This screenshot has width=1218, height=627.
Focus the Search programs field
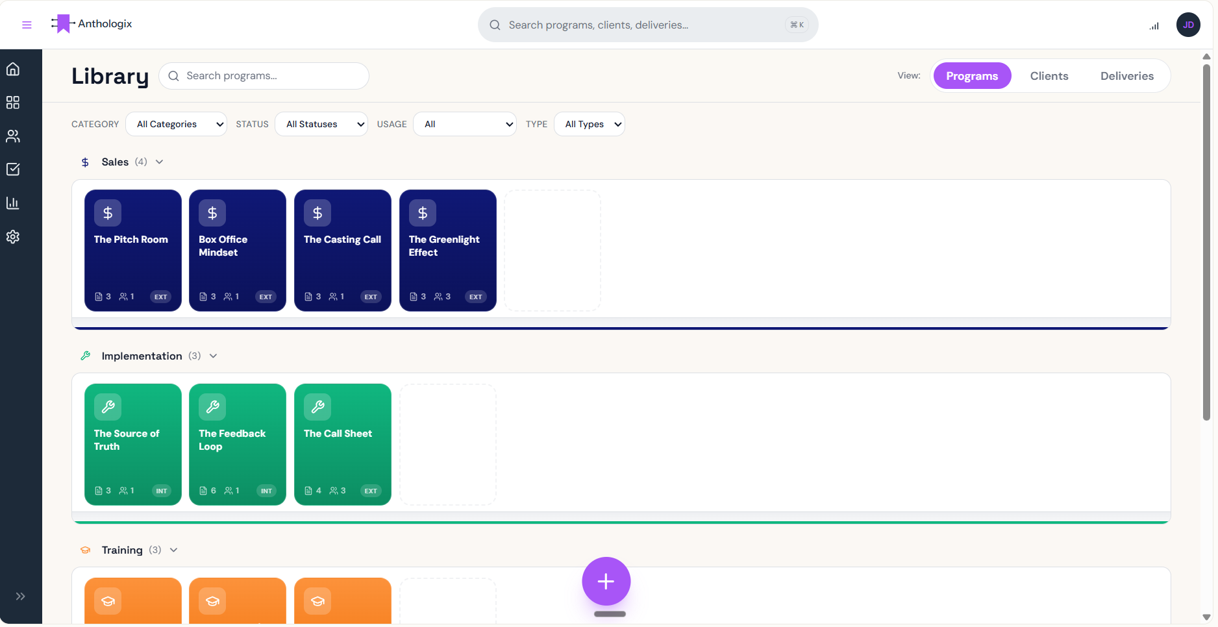pos(264,76)
